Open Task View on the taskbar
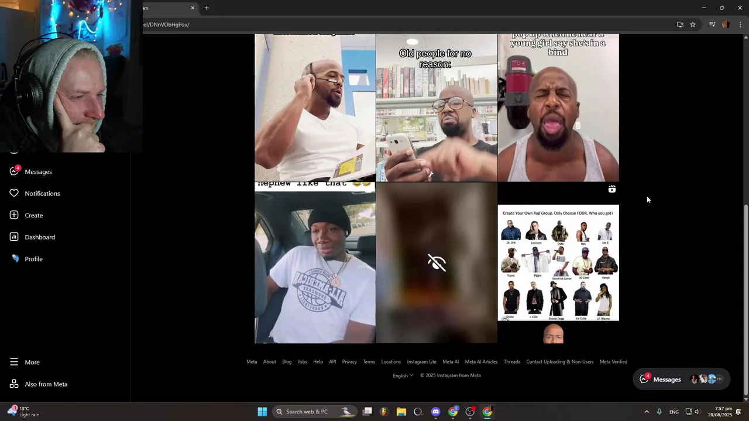This screenshot has width=749, height=421. coord(367,412)
